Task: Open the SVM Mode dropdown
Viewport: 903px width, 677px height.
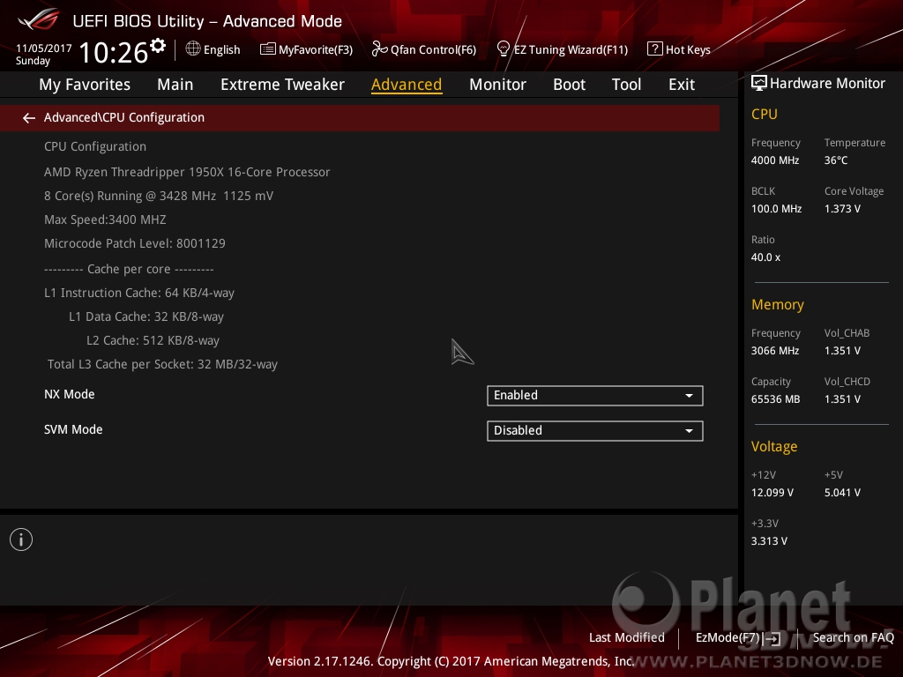Action: (595, 430)
